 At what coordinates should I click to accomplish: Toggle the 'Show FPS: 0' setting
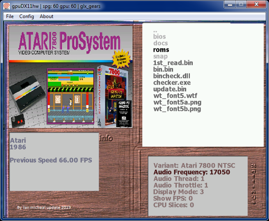(173, 198)
